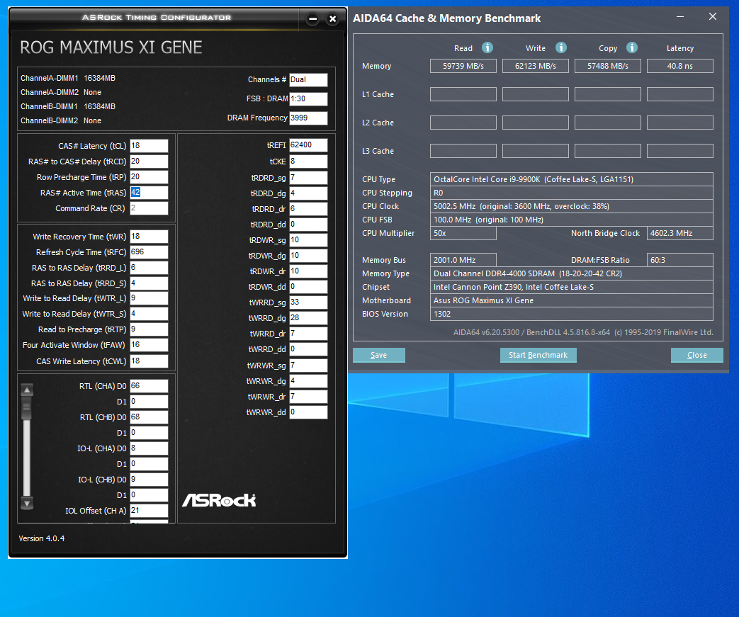
Task: Click the IOL Offset (CH A) field
Action: [x=149, y=510]
